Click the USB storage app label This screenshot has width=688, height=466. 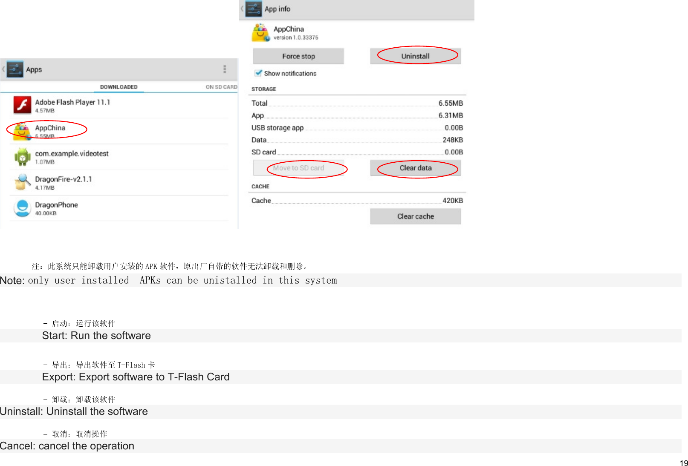(x=278, y=128)
